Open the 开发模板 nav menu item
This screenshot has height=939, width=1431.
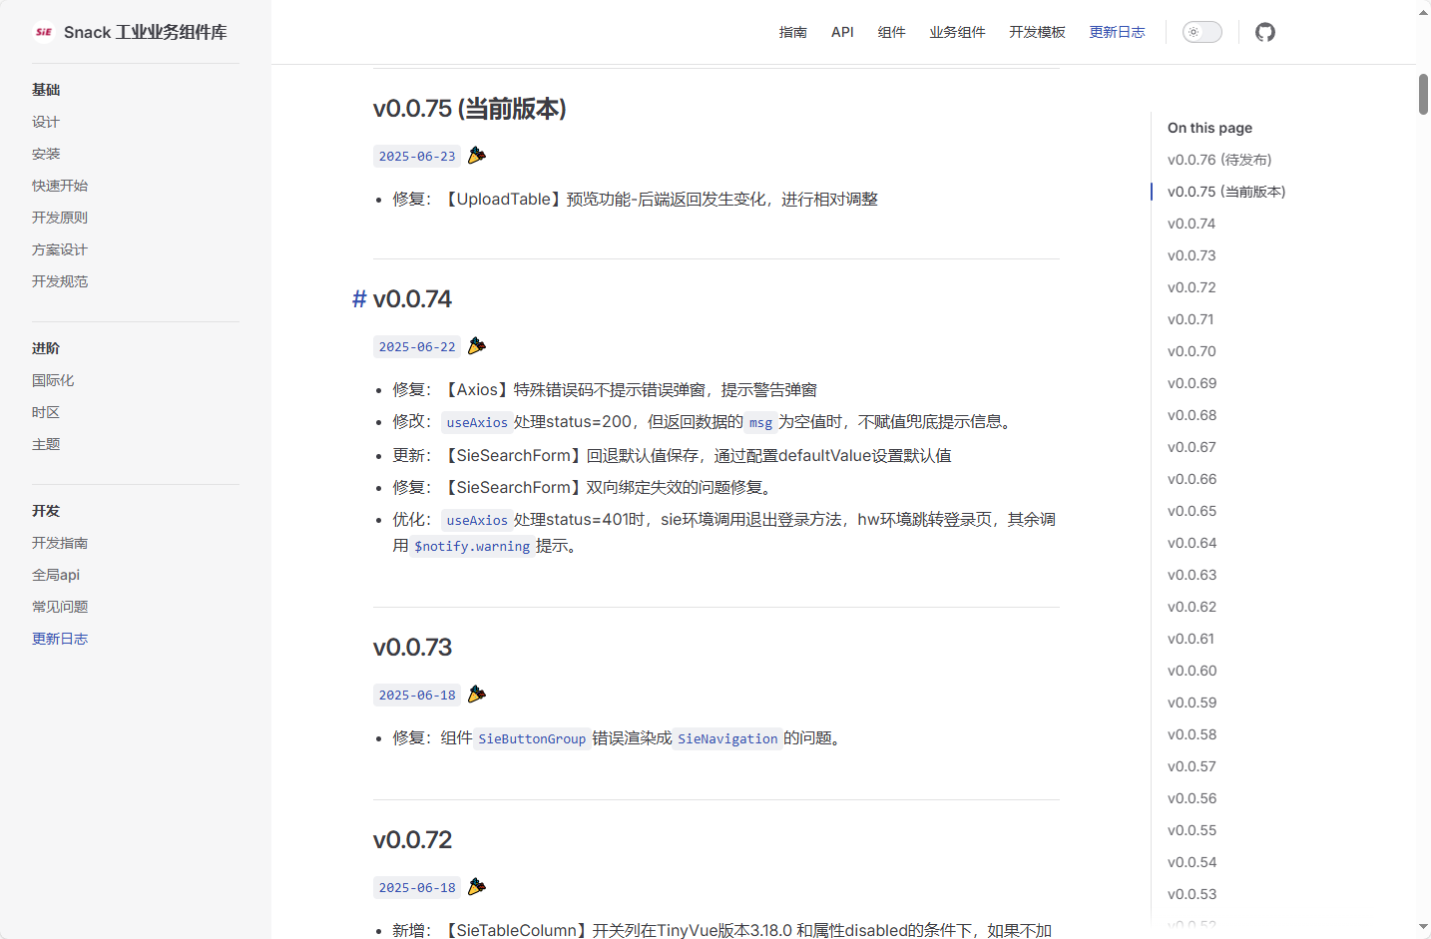pyautogui.click(x=1037, y=32)
